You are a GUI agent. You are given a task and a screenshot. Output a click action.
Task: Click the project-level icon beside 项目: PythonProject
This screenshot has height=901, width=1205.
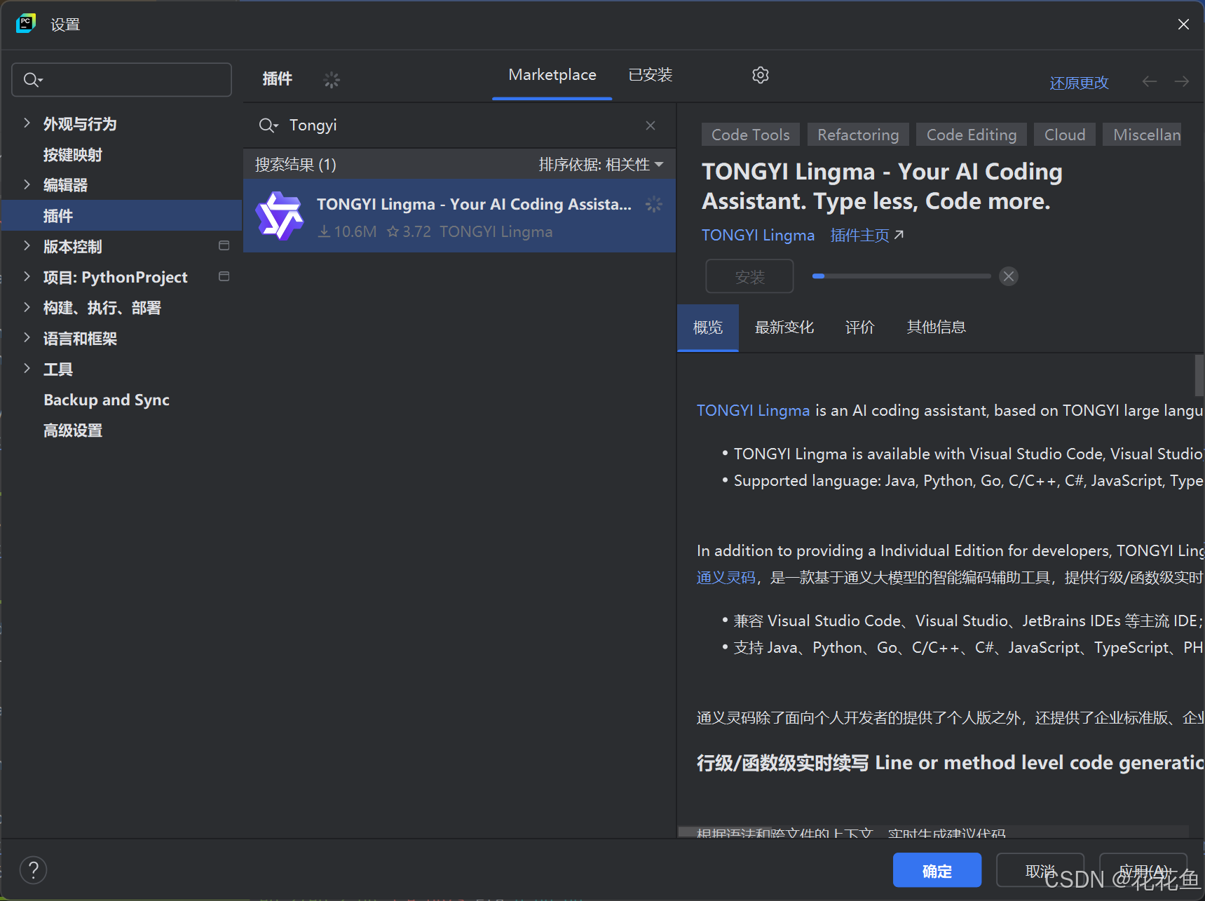(224, 277)
